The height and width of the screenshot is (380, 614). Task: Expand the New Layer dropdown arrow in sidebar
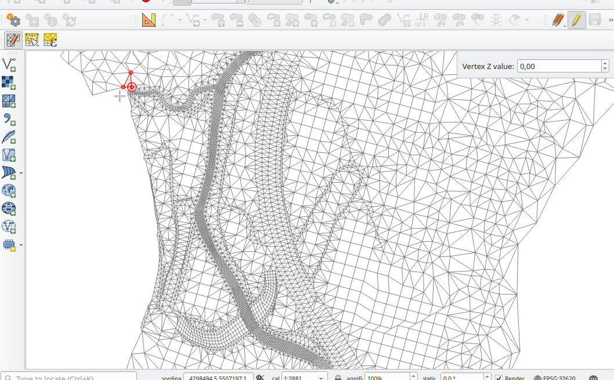point(21,245)
